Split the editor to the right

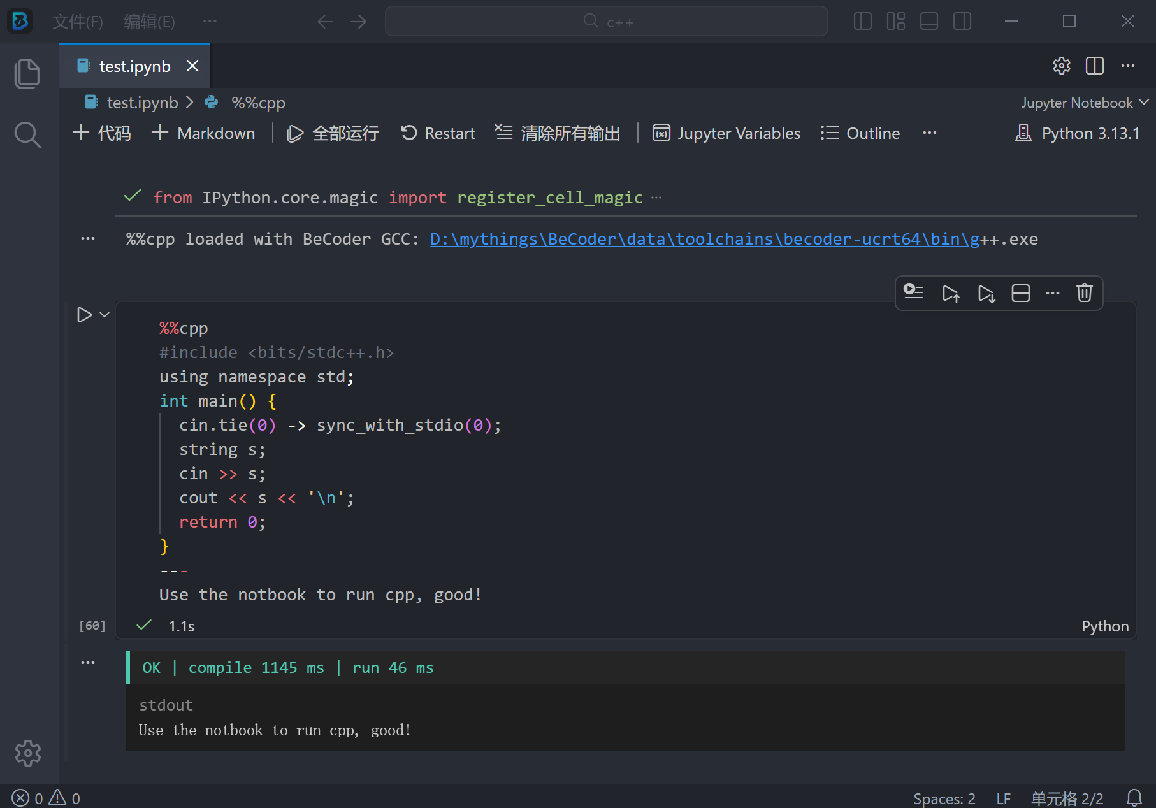[1095, 66]
